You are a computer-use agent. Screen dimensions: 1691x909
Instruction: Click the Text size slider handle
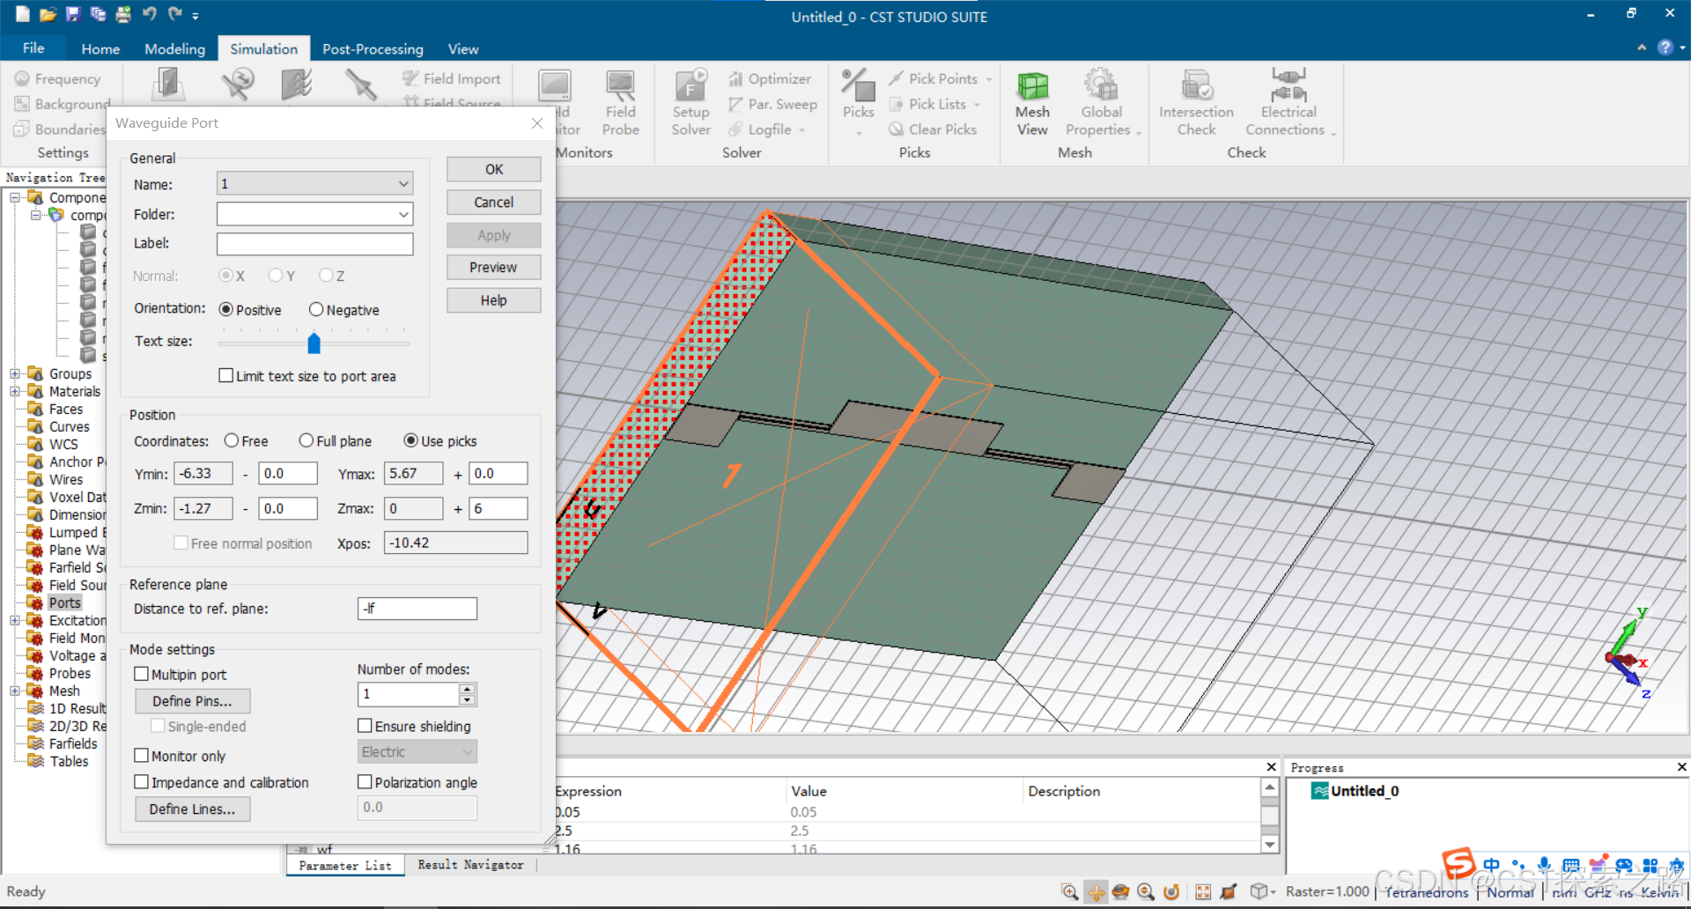314,342
